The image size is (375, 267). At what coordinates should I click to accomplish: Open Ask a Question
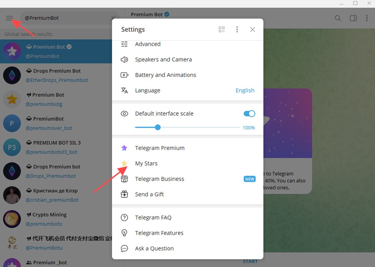(x=187, y=249)
